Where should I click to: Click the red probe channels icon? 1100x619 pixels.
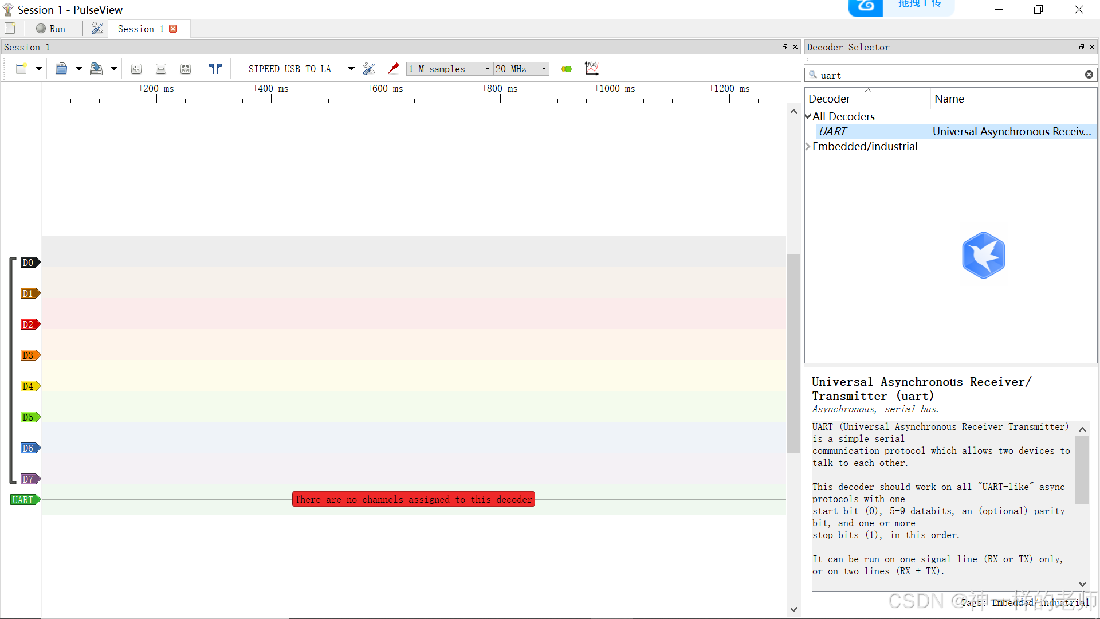tap(393, 69)
